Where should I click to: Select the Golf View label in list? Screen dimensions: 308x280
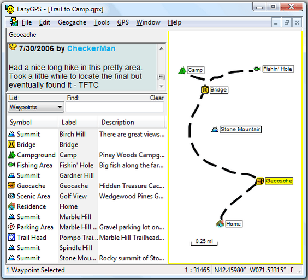[x=73, y=196]
